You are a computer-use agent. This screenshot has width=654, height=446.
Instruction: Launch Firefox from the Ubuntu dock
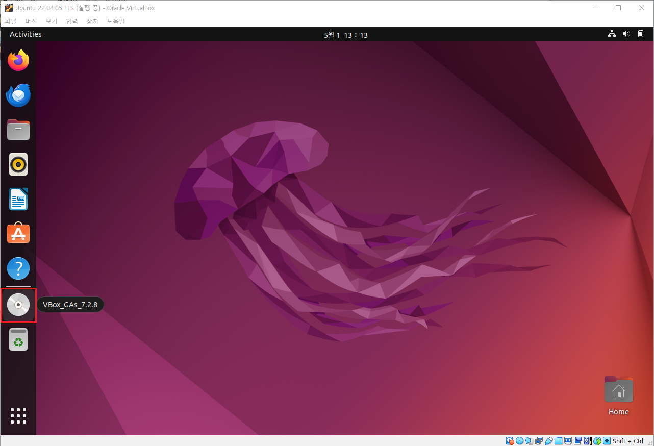18,61
